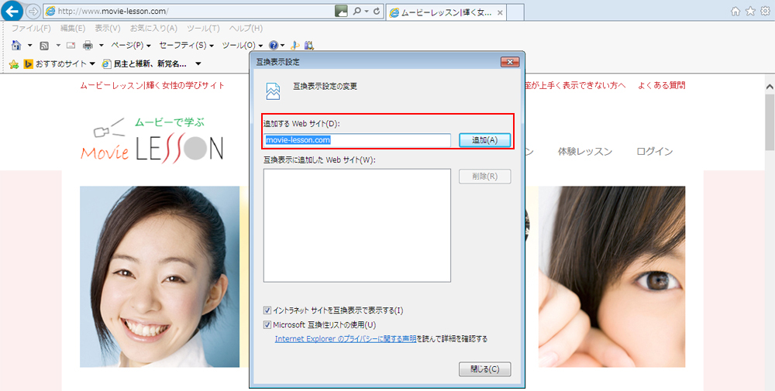This screenshot has width=775, height=391.
Task: Click the search magnifier in address bar
Action: click(356, 11)
